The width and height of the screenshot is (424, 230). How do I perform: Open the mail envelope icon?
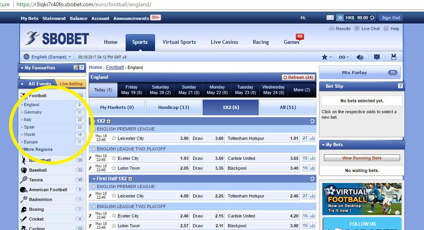coord(330,18)
